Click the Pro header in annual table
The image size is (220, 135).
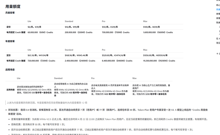point(104,50)
